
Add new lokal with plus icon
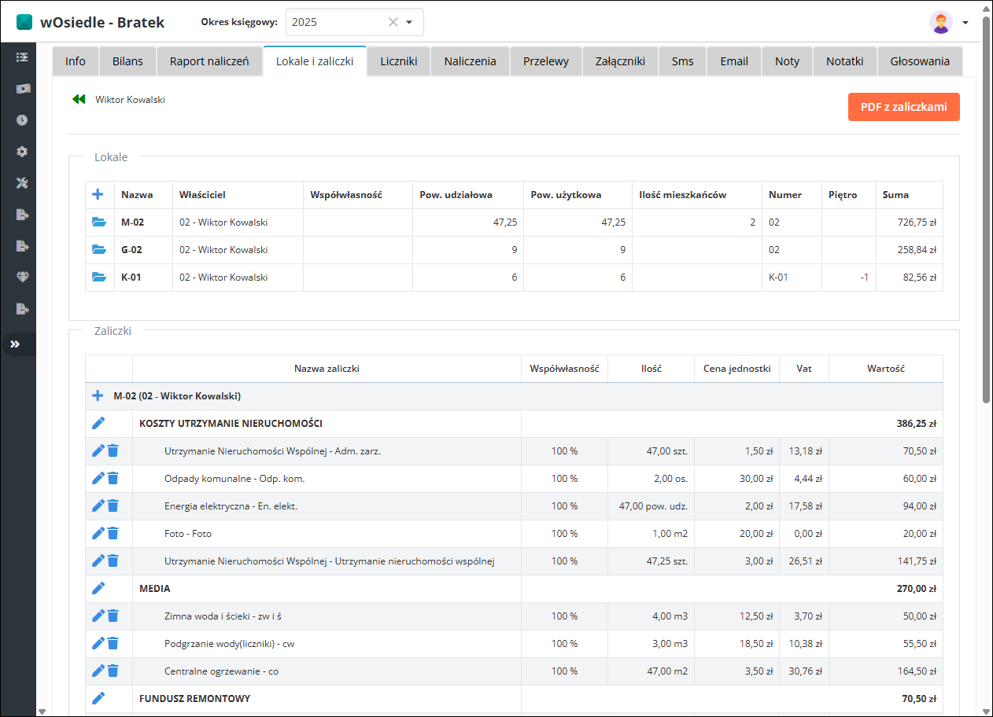(98, 194)
